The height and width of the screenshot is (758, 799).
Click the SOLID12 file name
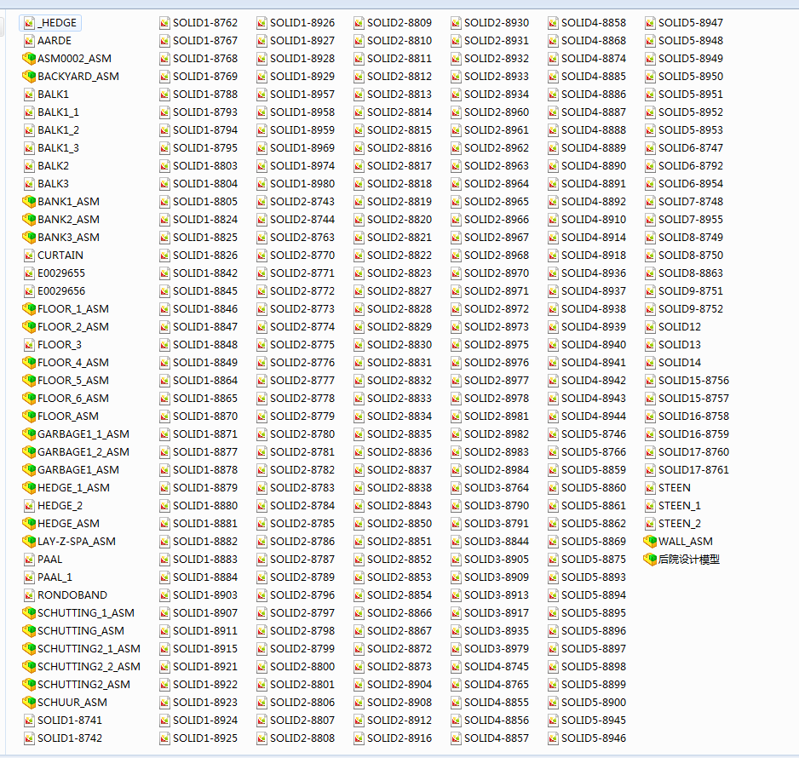click(680, 327)
